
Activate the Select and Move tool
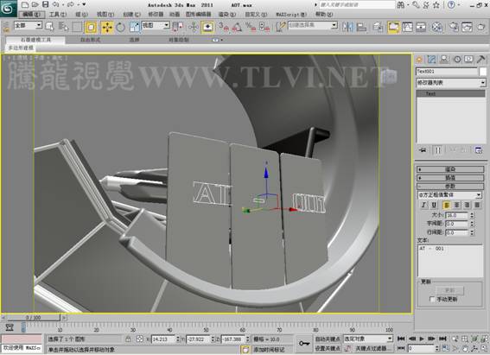click(x=107, y=27)
